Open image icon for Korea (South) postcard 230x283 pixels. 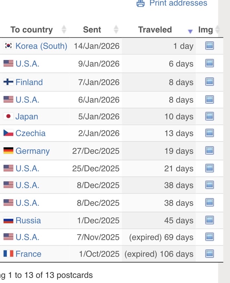[x=210, y=46]
